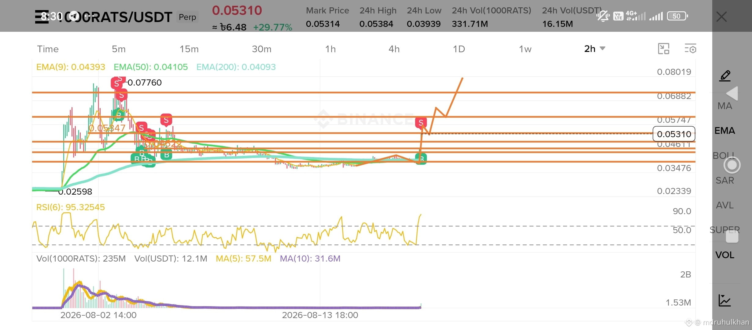Expand the 2h interval dropdown
This screenshot has height=330, width=752.
(x=595, y=49)
